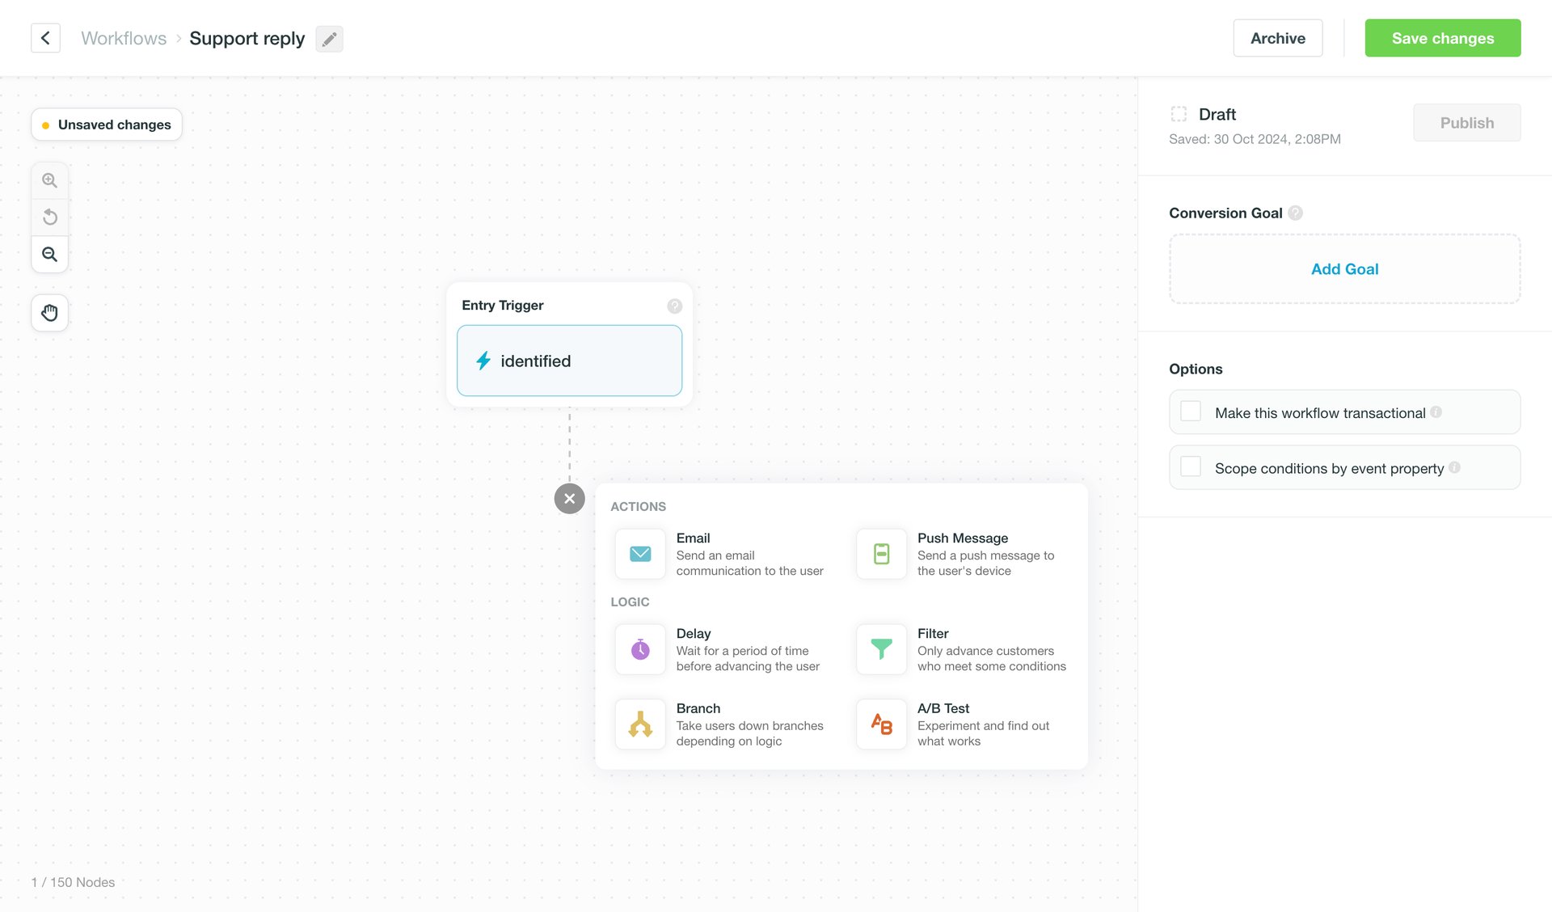Choose the Delay logic icon
1552x912 pixels.
[x=639, y=649]
